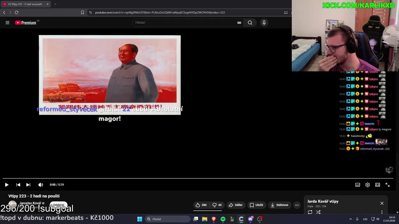Open on-screen keyboard in search box

pos(239,22)
